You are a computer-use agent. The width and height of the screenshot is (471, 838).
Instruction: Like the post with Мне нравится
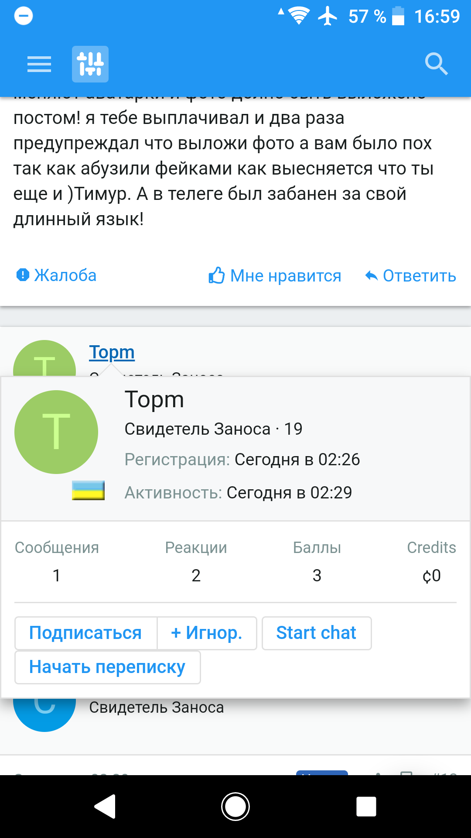point(275,276)
